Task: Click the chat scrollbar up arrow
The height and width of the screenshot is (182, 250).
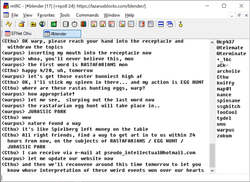Action: coord(212,42)
